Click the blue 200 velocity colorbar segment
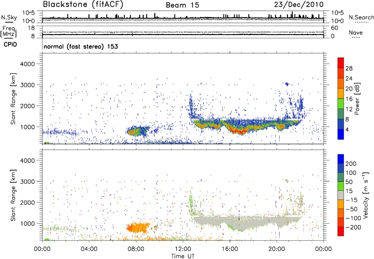The height and width of the screenshot is (259, 374). [x=341, y=159]
